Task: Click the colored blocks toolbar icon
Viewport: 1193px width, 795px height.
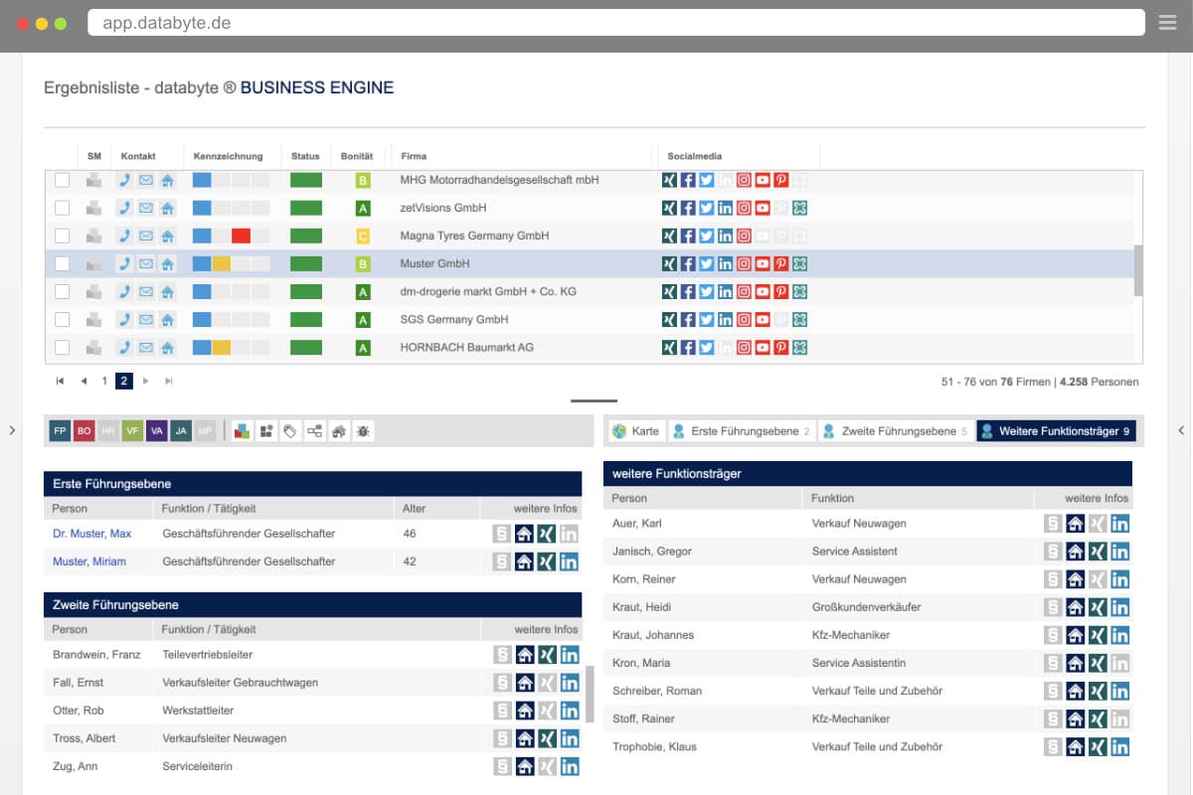Action: [x=243, y=431]
